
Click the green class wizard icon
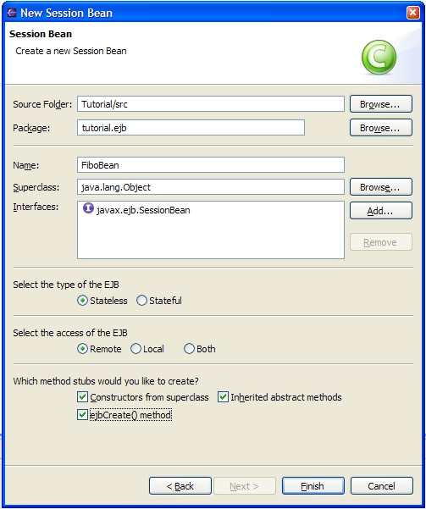(379, 57)
